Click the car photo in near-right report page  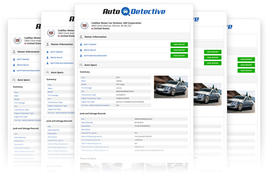click(x=207, y=94)
